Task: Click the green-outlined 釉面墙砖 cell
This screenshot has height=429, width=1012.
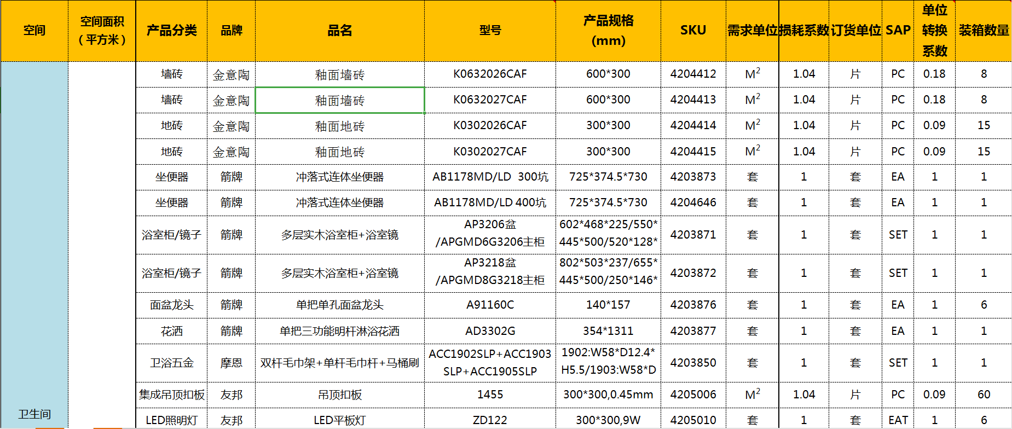Action: tap(339, 100)
